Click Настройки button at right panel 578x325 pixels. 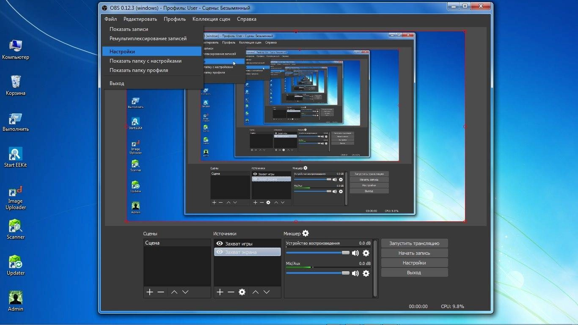pyautogui.click(x=414, y=263)
